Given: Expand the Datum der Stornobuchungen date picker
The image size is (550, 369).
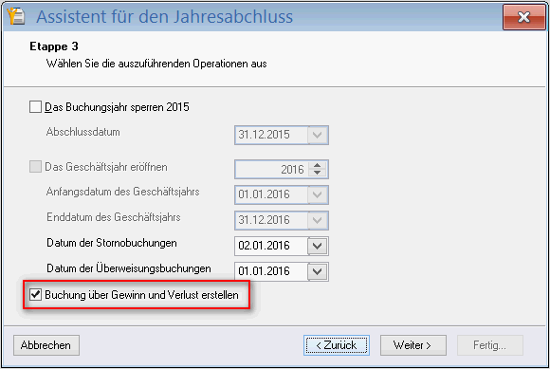Looking at the screenshot, I should pyautogui.click(x=318, y=246).
